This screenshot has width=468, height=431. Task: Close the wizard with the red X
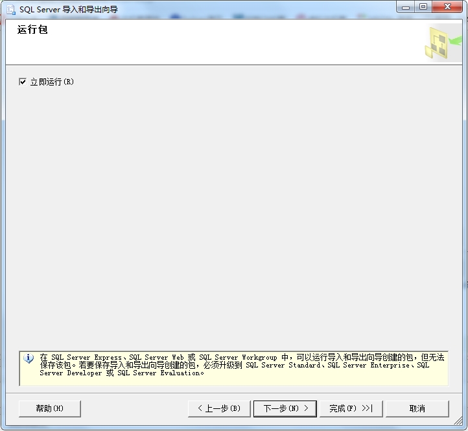(447, 7)
